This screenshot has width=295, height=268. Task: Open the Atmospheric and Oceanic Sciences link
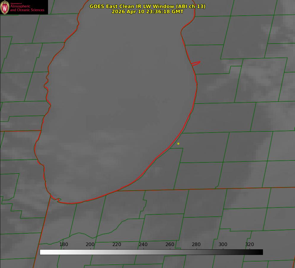click(x=27, y=8)
